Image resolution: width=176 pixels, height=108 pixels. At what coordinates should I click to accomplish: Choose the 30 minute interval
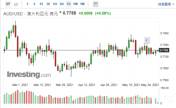[48, 4]
